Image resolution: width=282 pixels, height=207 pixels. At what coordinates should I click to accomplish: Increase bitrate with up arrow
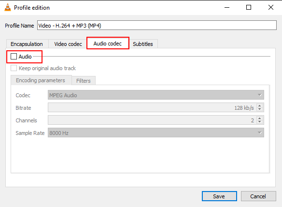click(260, 106)
